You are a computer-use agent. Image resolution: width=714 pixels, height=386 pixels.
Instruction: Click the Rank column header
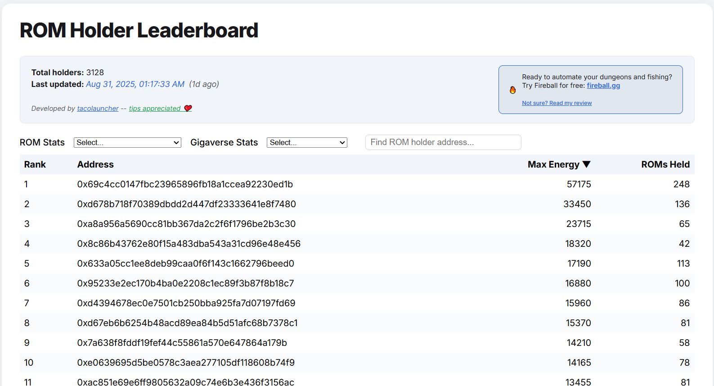coord(35,164)
